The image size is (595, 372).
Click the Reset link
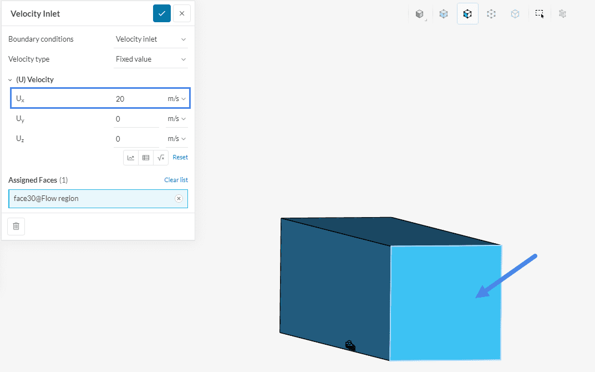(180, 158)
